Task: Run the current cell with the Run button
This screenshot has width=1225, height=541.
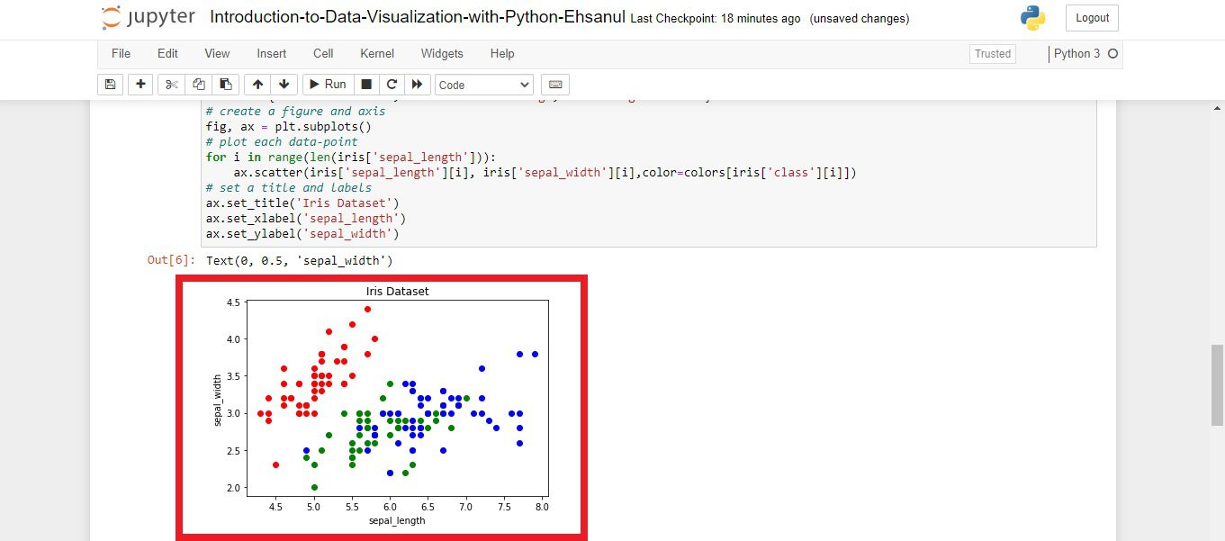Action: (x=328, y=84)
